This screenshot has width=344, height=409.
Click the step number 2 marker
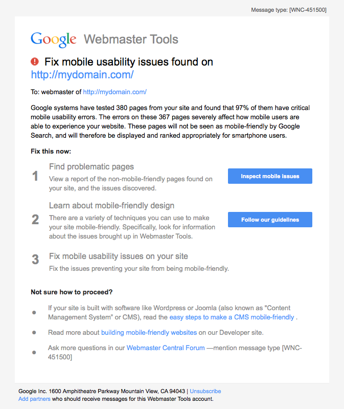35,220
